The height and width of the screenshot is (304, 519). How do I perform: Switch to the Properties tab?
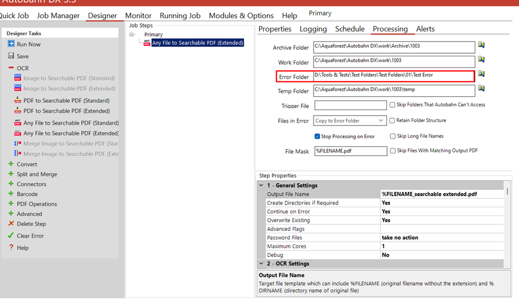pyautogui.click(x=275, y=29)
